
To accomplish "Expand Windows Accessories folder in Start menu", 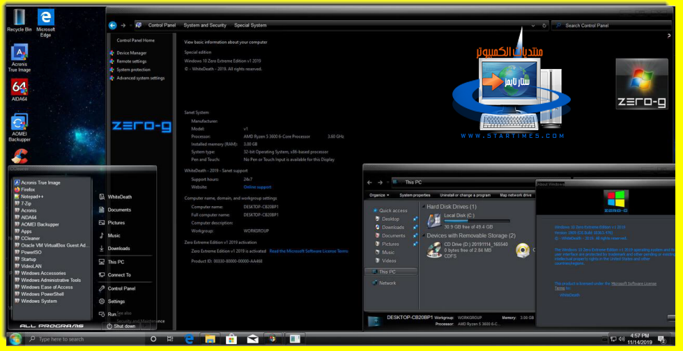I will [x=43, y=273].
